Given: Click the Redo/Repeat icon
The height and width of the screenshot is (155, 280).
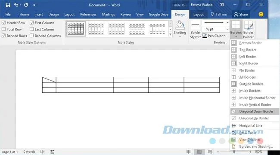Looking at the screenshot, I should click(26, 5).
